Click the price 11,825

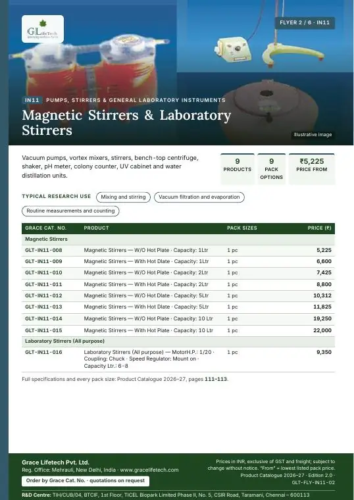coord(322,307)
